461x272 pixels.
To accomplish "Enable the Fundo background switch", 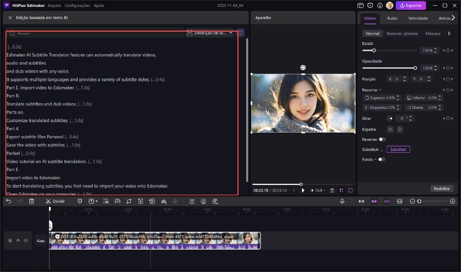I will click(x=381, y=159).
